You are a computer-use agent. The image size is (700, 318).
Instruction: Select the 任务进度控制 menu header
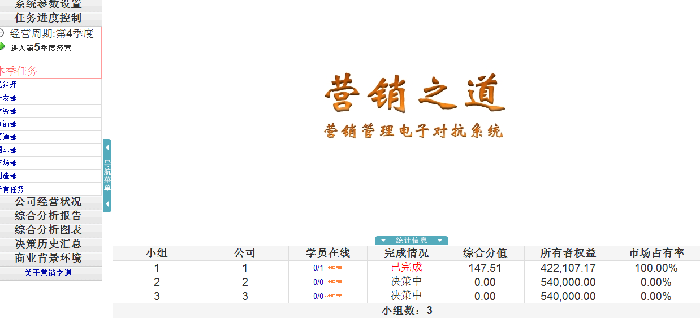pyautogui.click(x=48, y=18)
